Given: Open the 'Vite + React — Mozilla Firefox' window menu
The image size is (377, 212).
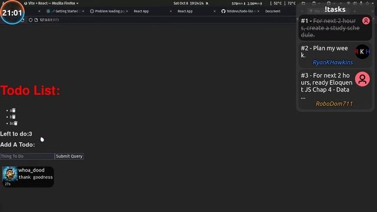Looking at the screenshot, I should click(x=51, y=4).
